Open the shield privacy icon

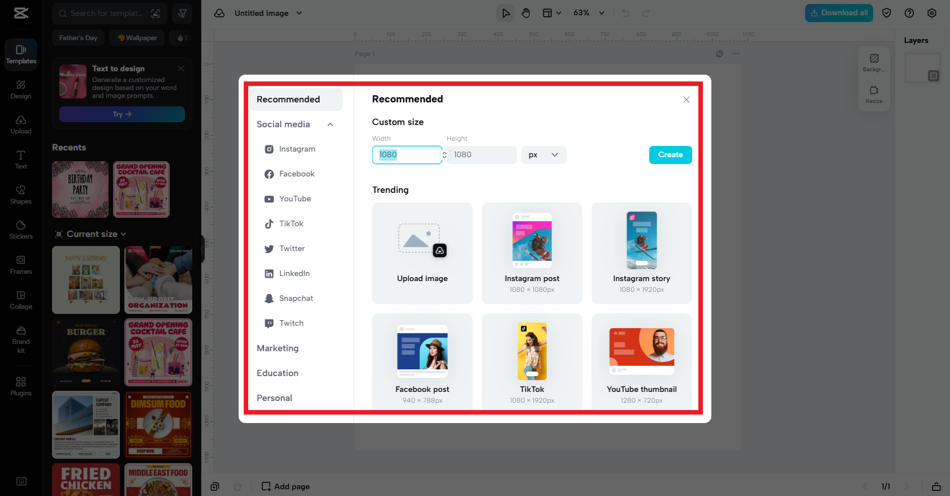point(887,13)
